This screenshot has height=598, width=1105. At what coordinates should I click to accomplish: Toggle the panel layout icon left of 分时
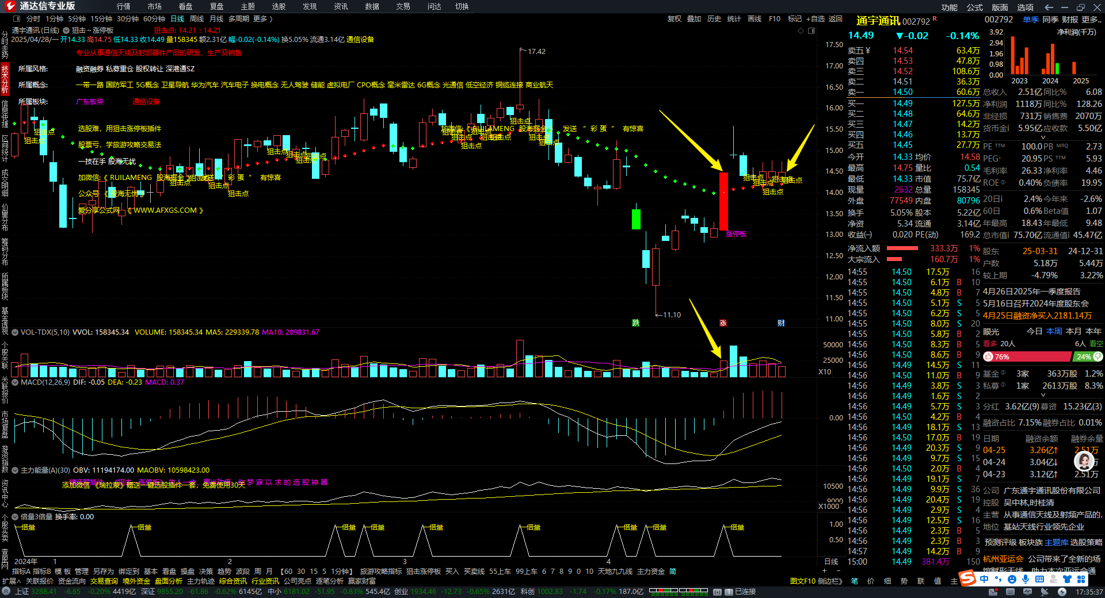click(17, 19)
